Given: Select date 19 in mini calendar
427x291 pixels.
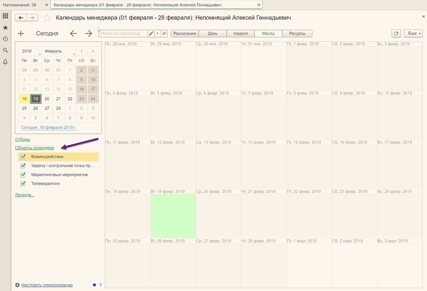Looking at the screenshot, I should click(x=36, y=99).
